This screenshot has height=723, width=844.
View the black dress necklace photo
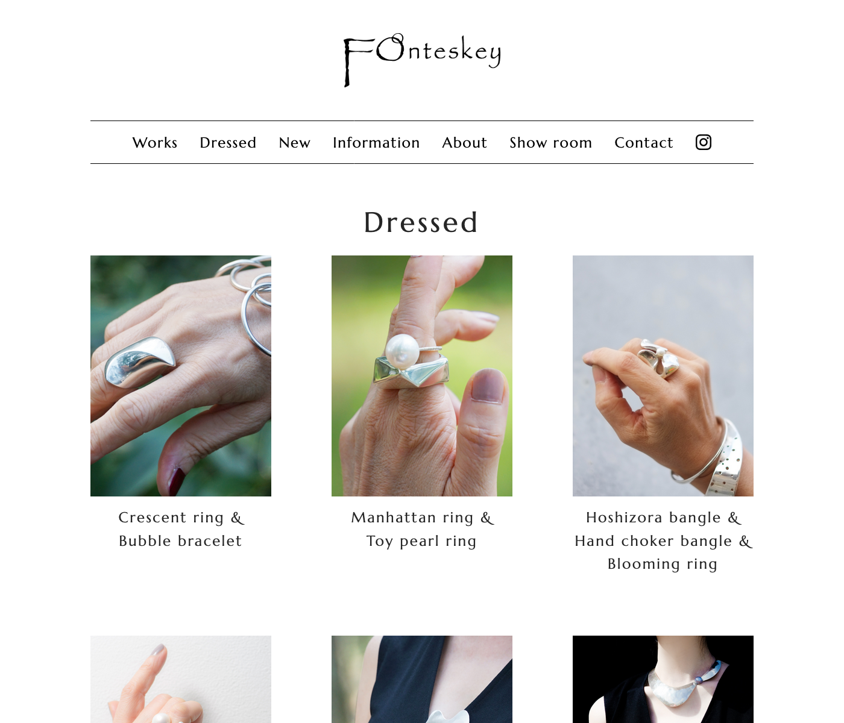[x=422, y=679]
